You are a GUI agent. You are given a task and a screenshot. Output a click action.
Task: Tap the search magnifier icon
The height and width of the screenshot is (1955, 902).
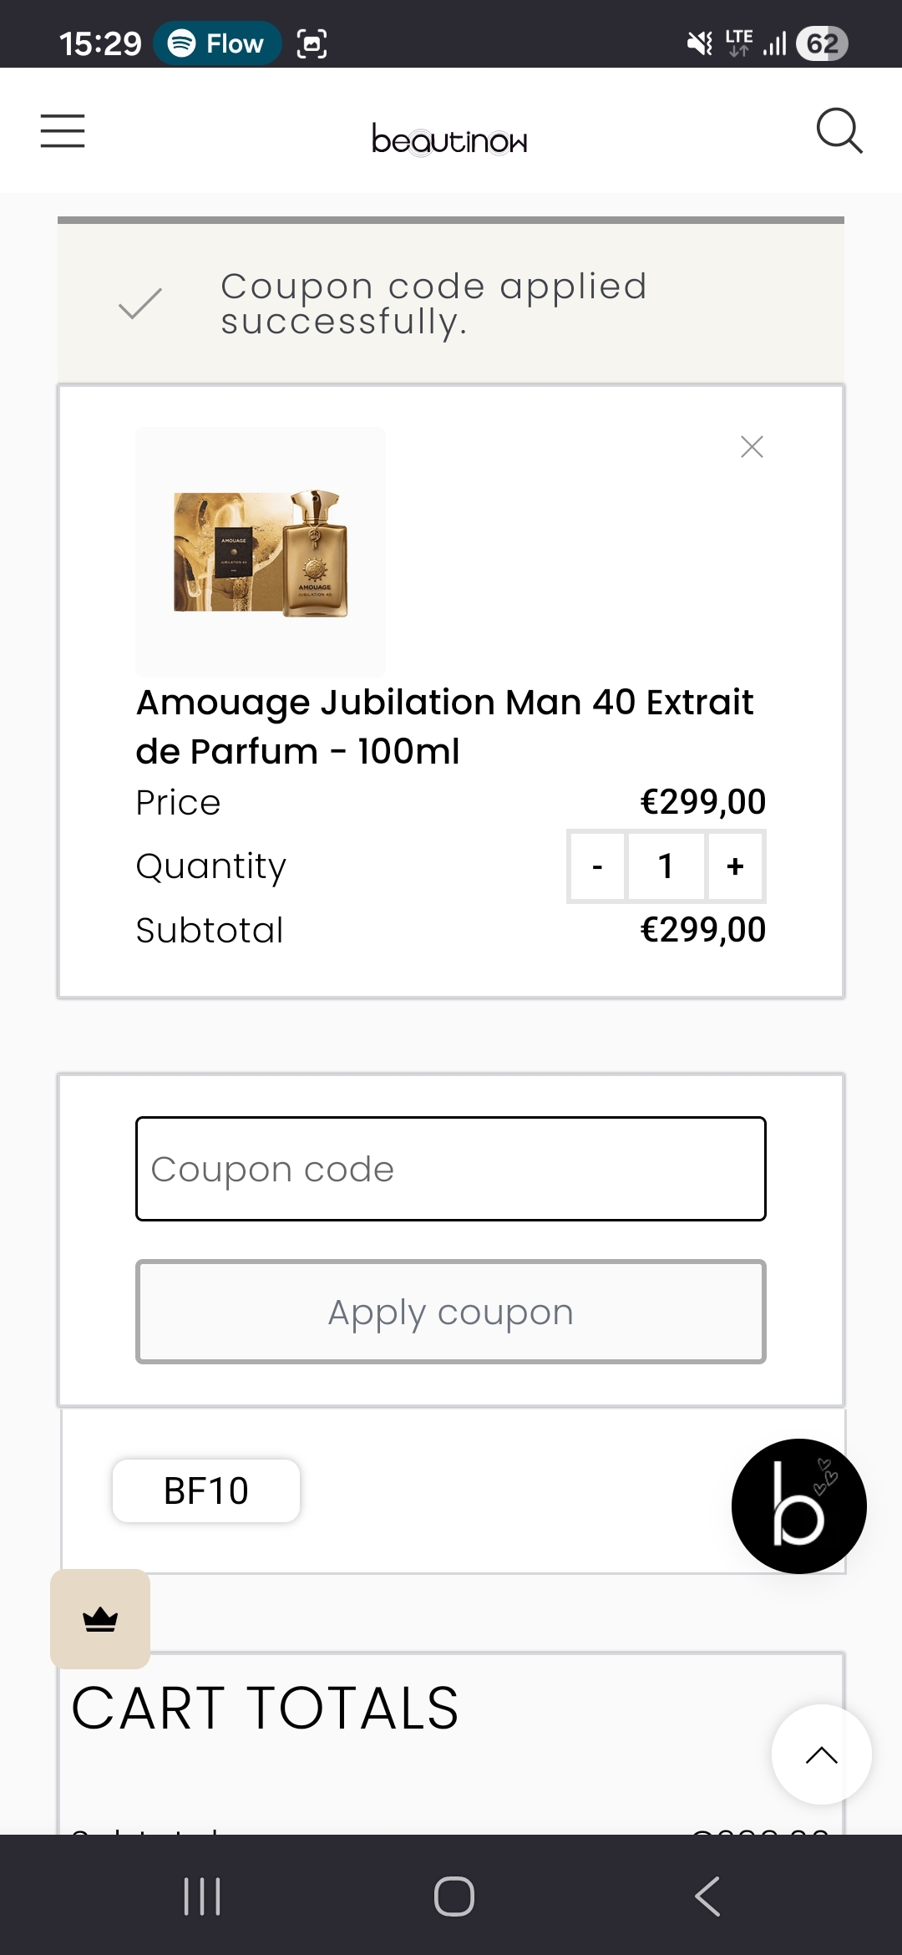coord(839,131)
